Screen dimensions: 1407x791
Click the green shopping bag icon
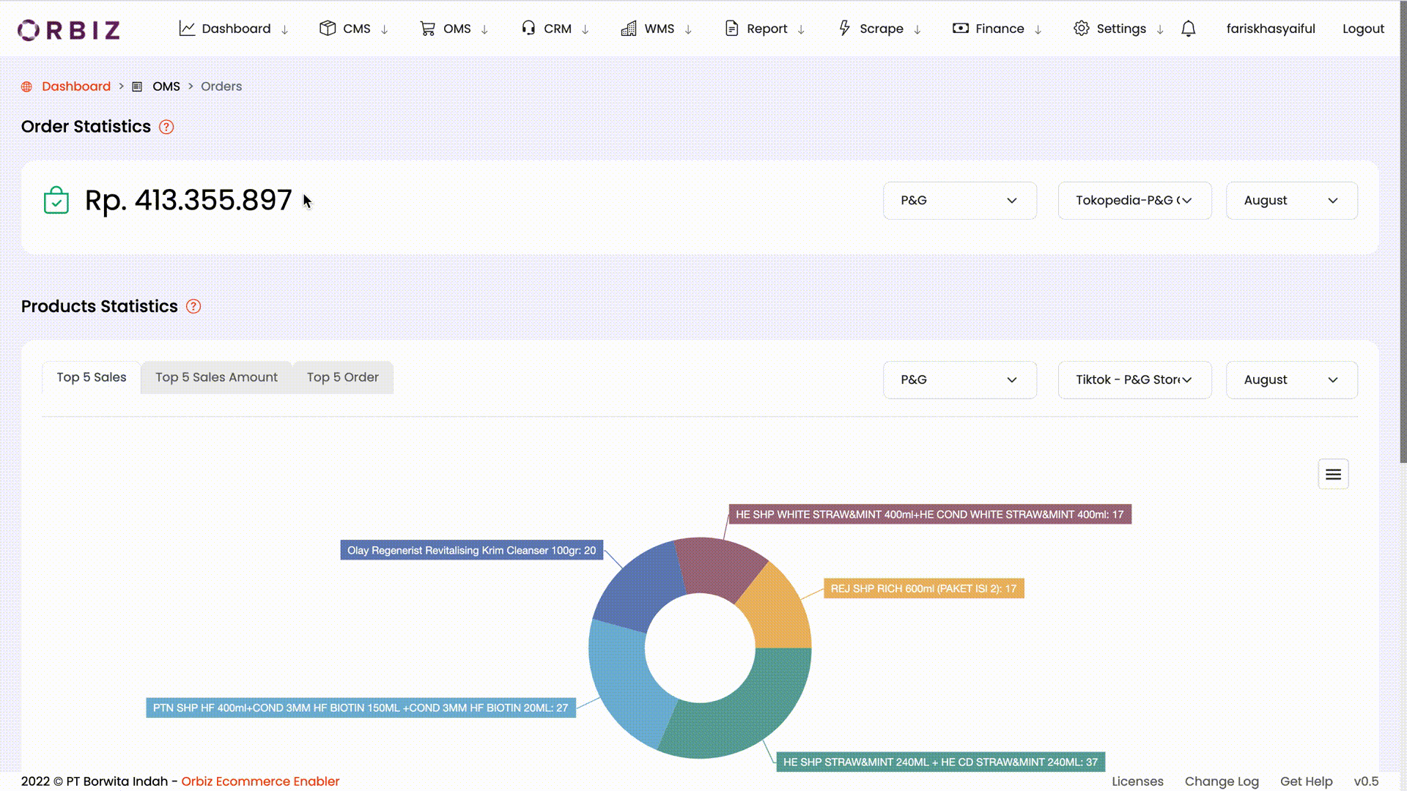pyautogui.click(x=56, y=200)
